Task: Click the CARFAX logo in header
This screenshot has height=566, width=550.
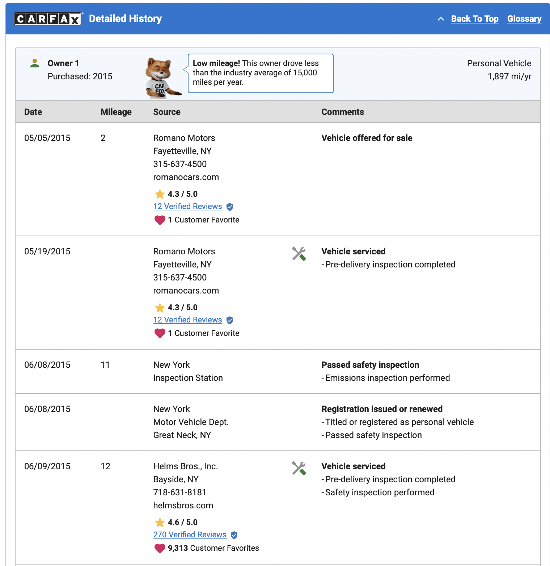Action: coord(48,19)
